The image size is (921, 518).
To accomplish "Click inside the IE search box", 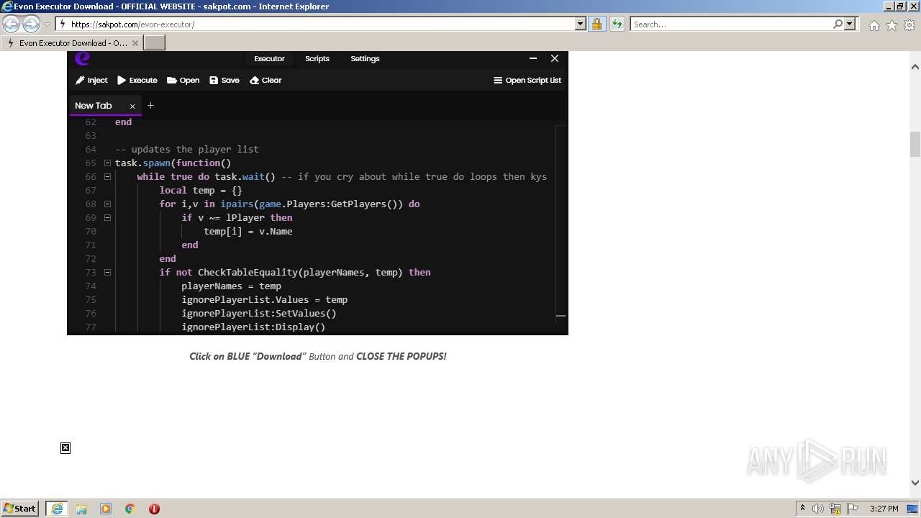I will click(730, 24).
